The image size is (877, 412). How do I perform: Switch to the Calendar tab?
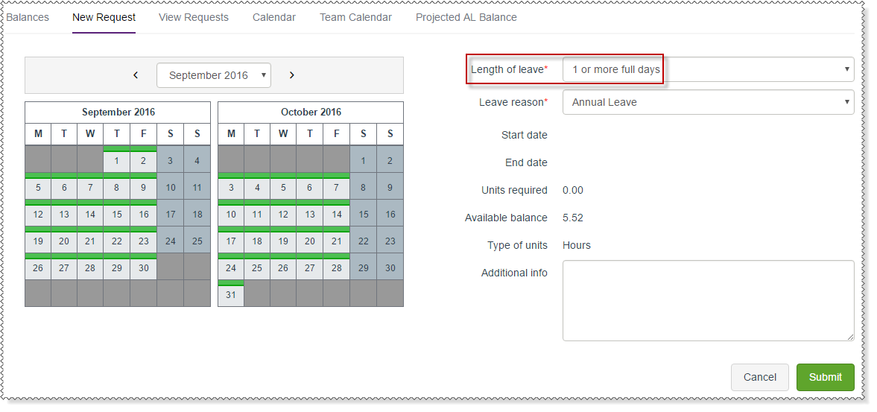coord(274,17)
